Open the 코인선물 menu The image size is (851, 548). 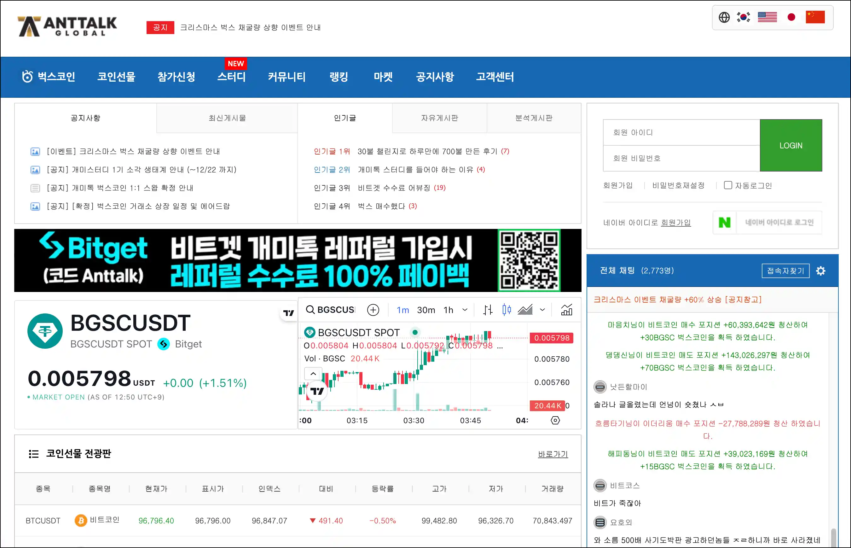coord(116,77)
